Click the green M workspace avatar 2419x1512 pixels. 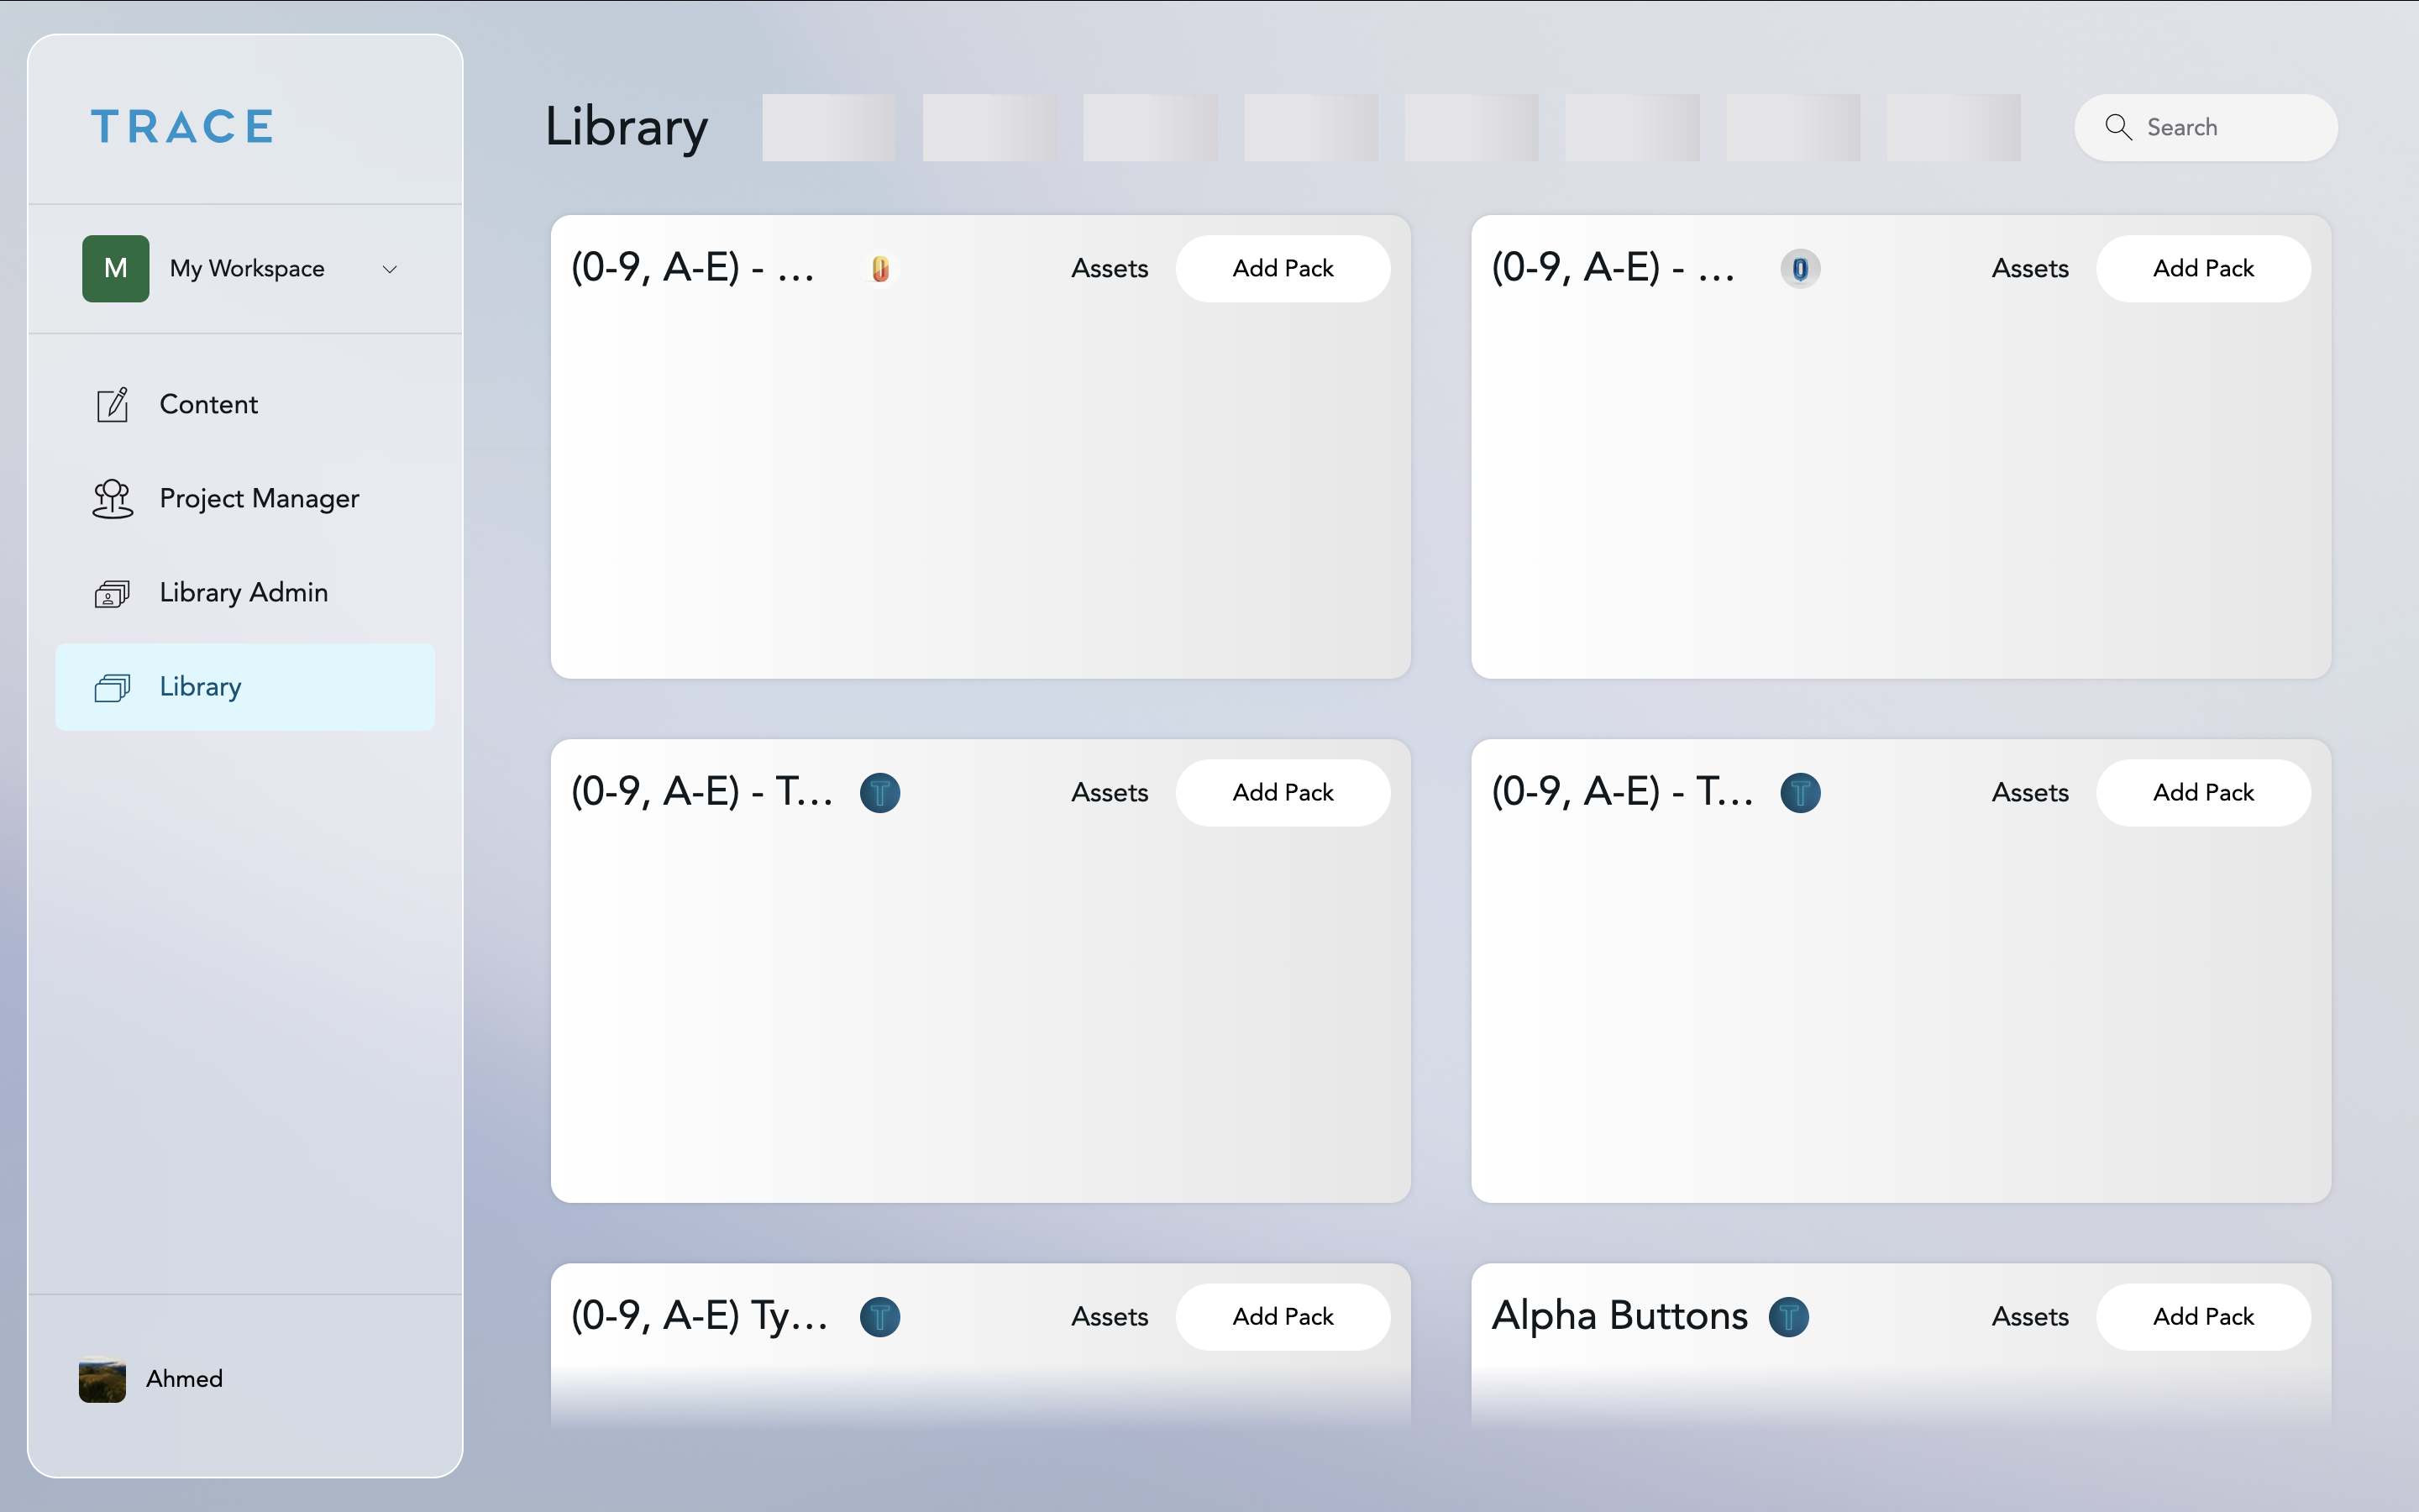tap(114, 268)
